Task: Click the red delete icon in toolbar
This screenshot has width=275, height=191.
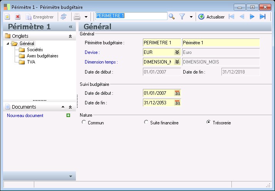Action: pyautogui.click(x=18, y=17)
